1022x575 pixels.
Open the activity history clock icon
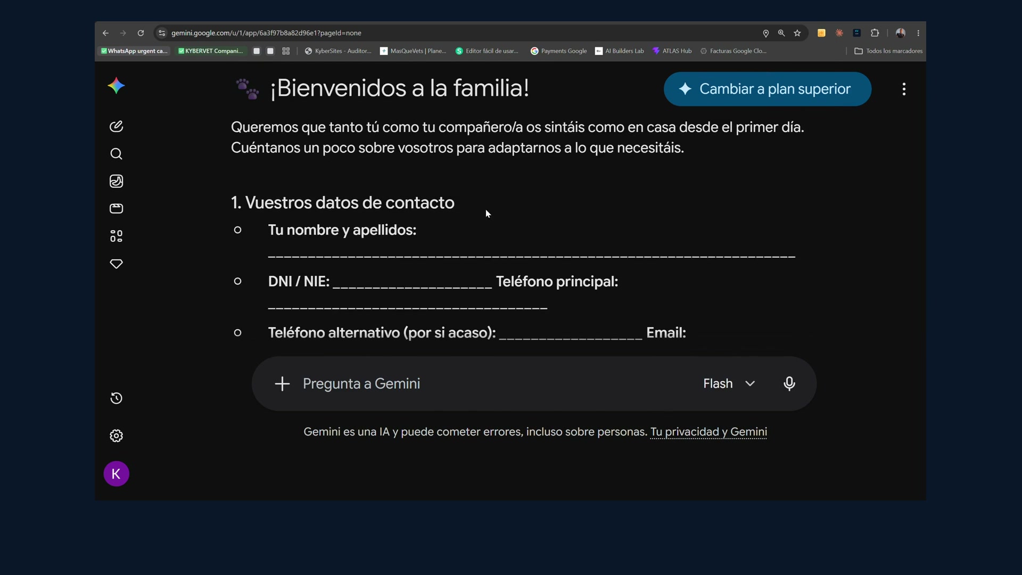point(116,398)
